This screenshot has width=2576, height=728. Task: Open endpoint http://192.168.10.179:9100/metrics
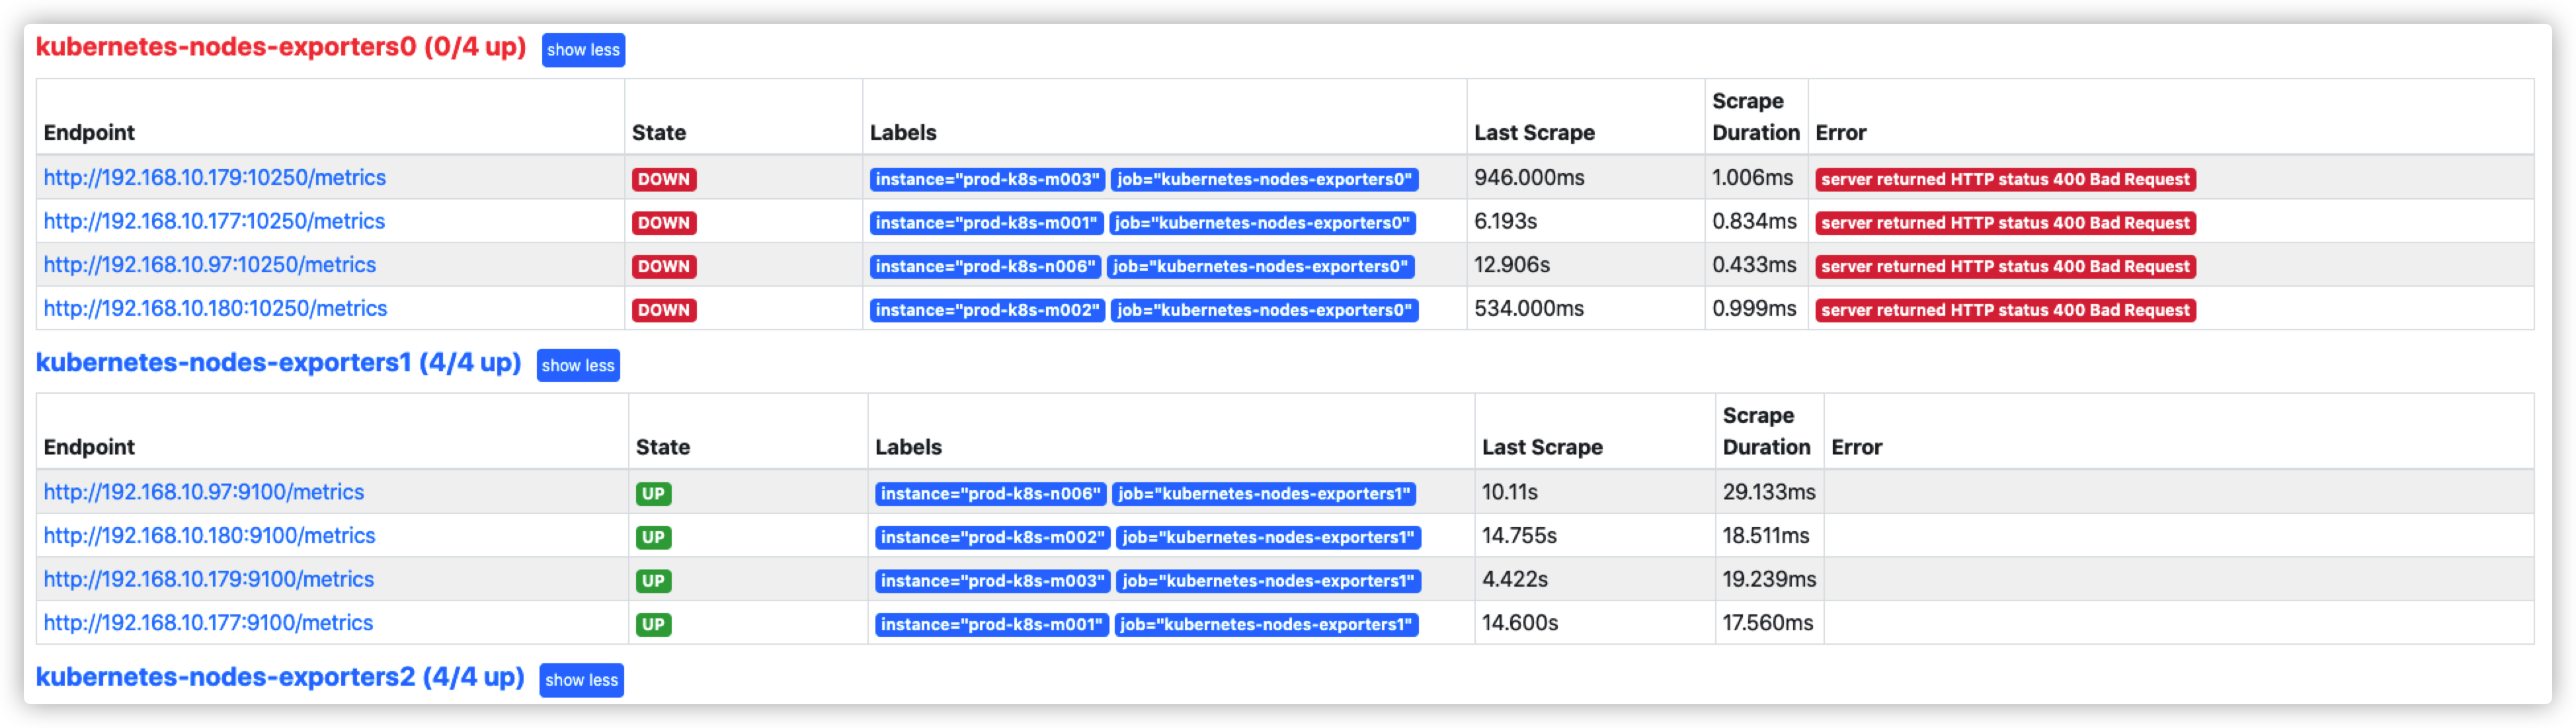pos(208,579)
